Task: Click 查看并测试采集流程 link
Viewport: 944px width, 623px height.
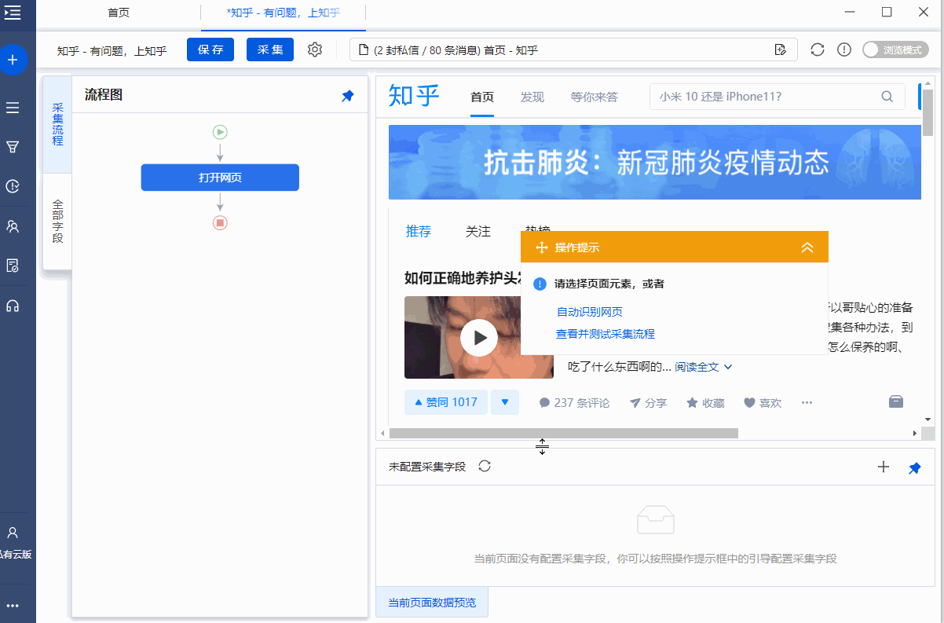Action: pos(606,334)
